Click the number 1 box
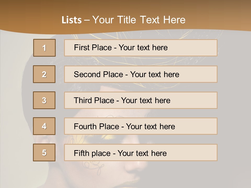The height and width of the screenshot is (188, 251). pyautogui.click(x=44, y=48)
